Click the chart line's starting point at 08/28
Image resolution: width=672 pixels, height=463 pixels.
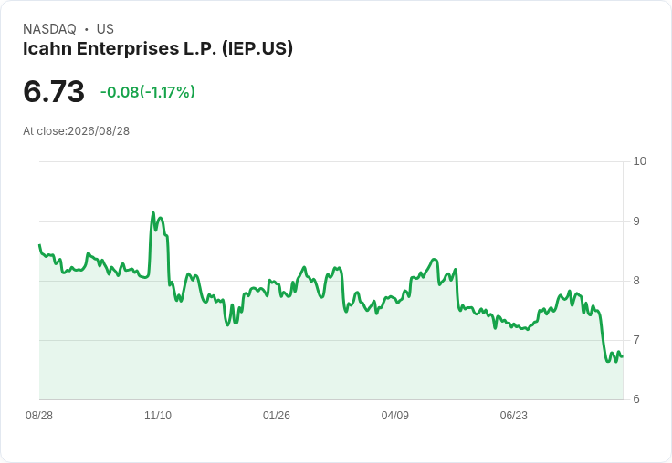[x=39, y=245]
